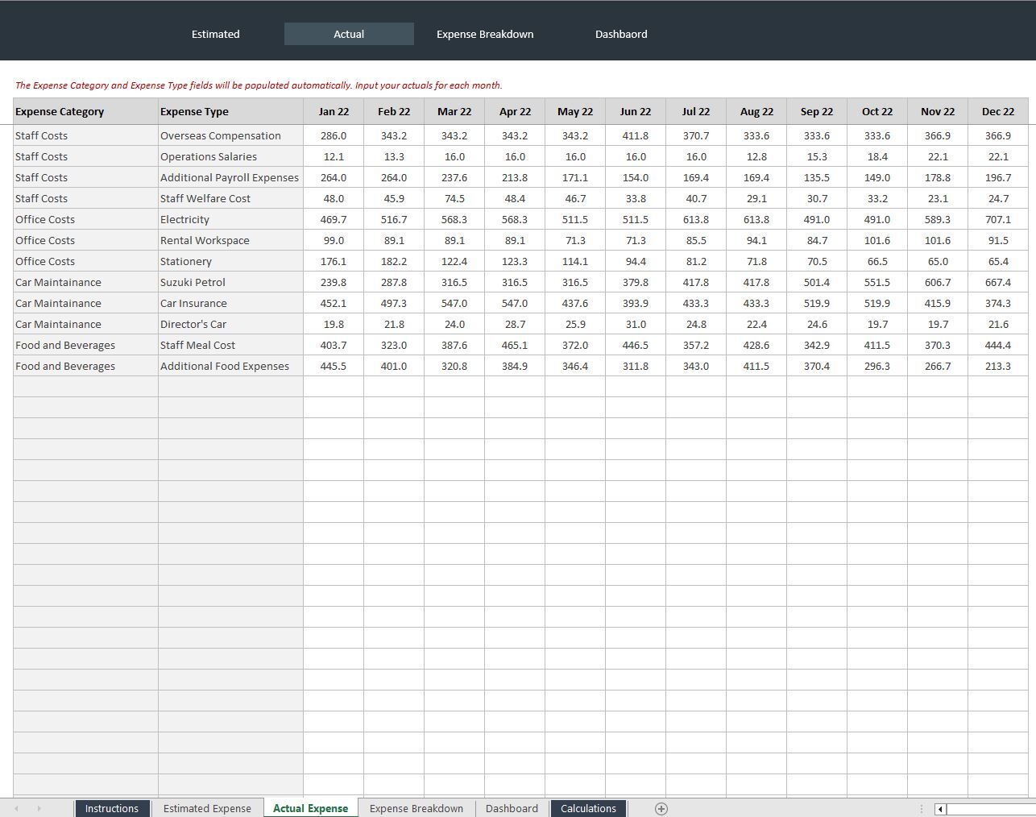
Task: Click the Feb 22 column header
Action: (394, 111)
